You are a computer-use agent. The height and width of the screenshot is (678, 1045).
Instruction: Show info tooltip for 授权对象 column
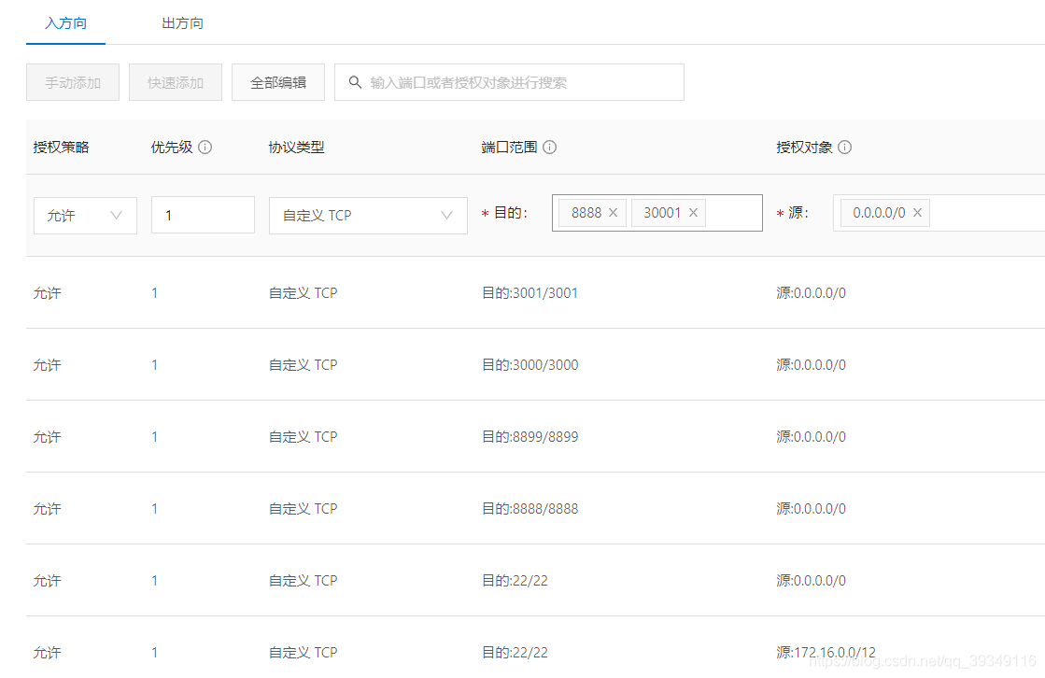844,148
